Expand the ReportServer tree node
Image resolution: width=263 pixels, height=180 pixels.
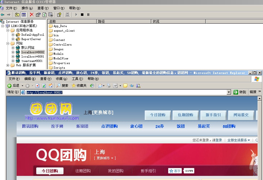click(13, 39)
